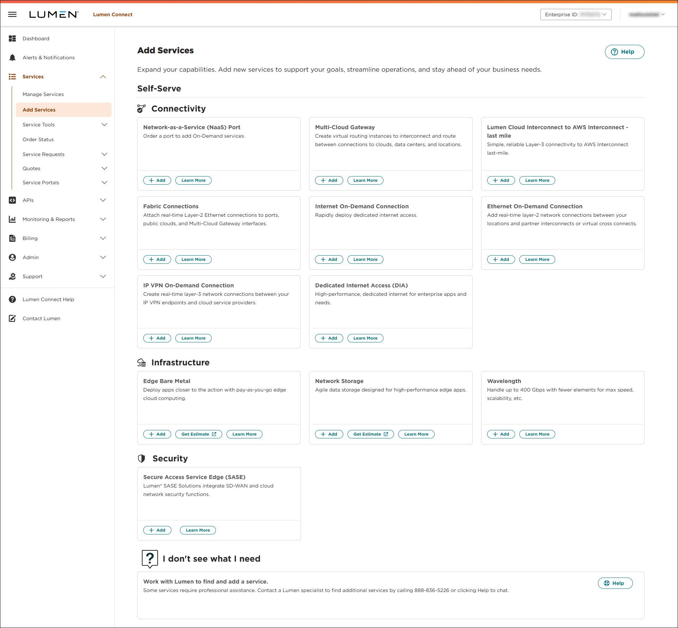
Task: Click the Lumen Connect Help question icon
Action: (x=12, y=299)
